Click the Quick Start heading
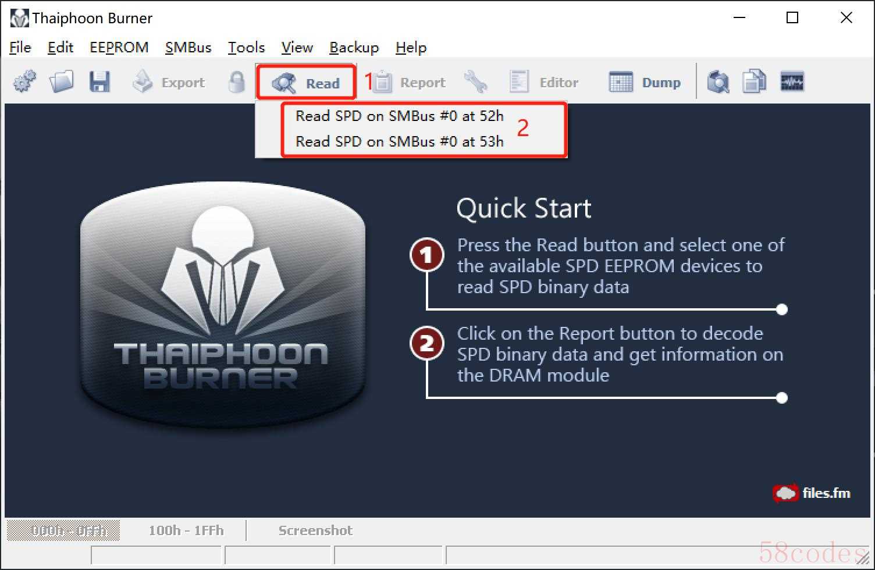 coord(524,208)
